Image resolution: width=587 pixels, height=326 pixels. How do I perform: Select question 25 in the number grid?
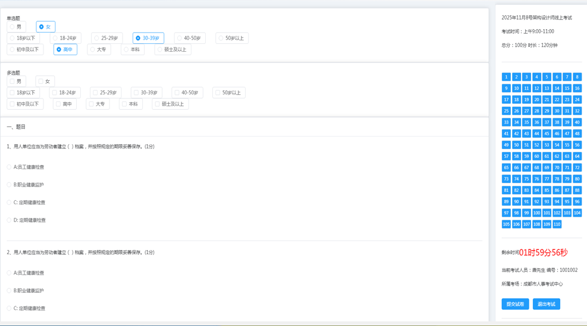coord(506,111)
